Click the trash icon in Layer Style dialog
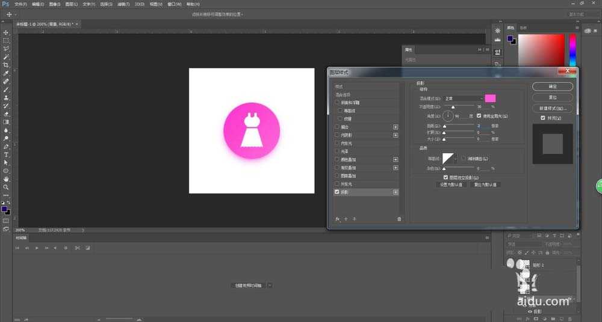 pyautogui.click(x=399, y=219)
